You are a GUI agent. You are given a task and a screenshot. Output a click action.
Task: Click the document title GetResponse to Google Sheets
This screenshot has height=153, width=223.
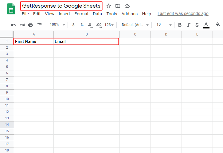tap(61, 6)
